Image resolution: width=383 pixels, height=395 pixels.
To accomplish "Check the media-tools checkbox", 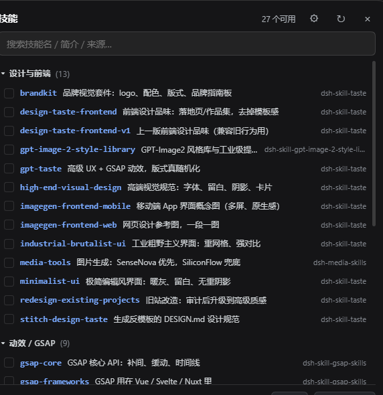I will tap(9, 262).
